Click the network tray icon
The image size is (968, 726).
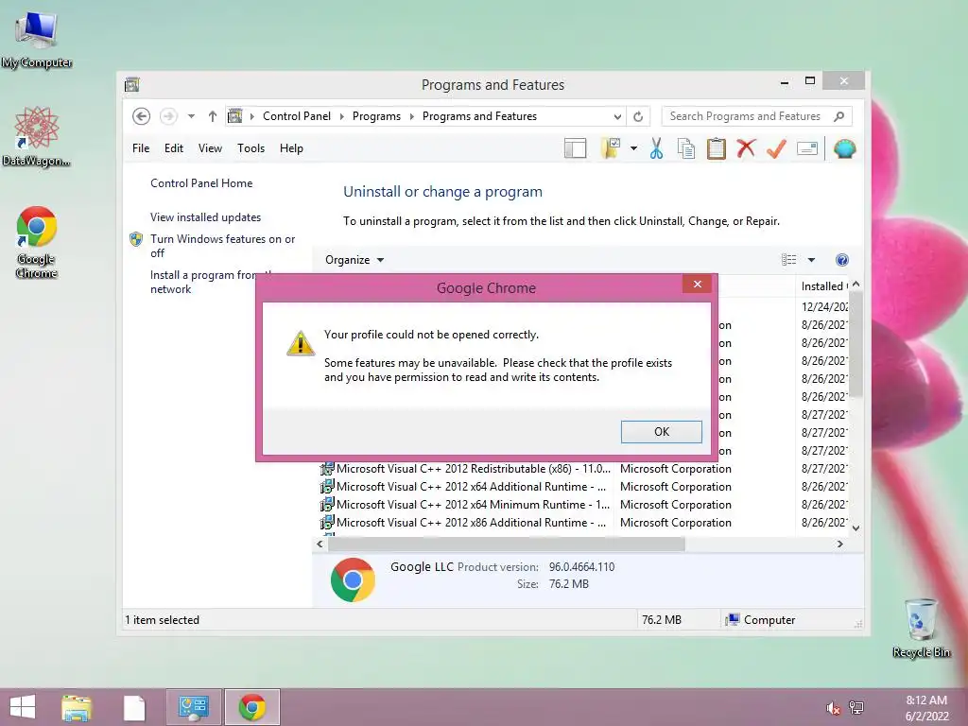tap(856, 708)
